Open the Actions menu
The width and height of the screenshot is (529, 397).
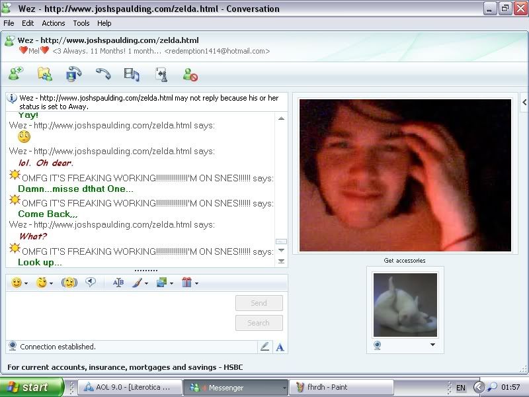coord(54,23)
